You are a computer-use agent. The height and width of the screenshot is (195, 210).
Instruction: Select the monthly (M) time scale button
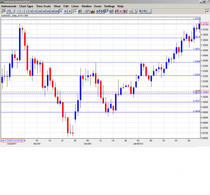coord(70,12)
